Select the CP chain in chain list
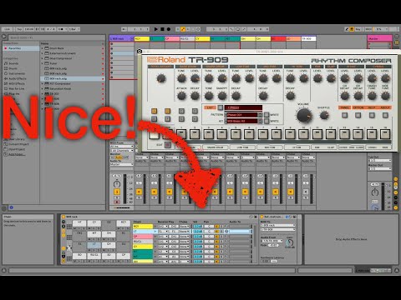The image size is (401, 300). pyautogui.click(x=143, y=237)
